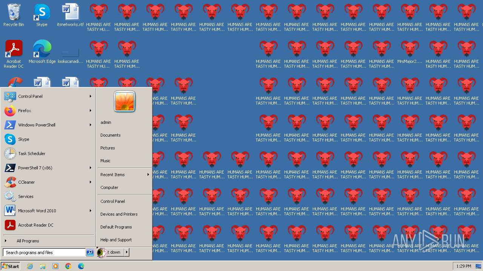The image size is (483, 271).
Task: Click the Start button
Action: (11, 266)
